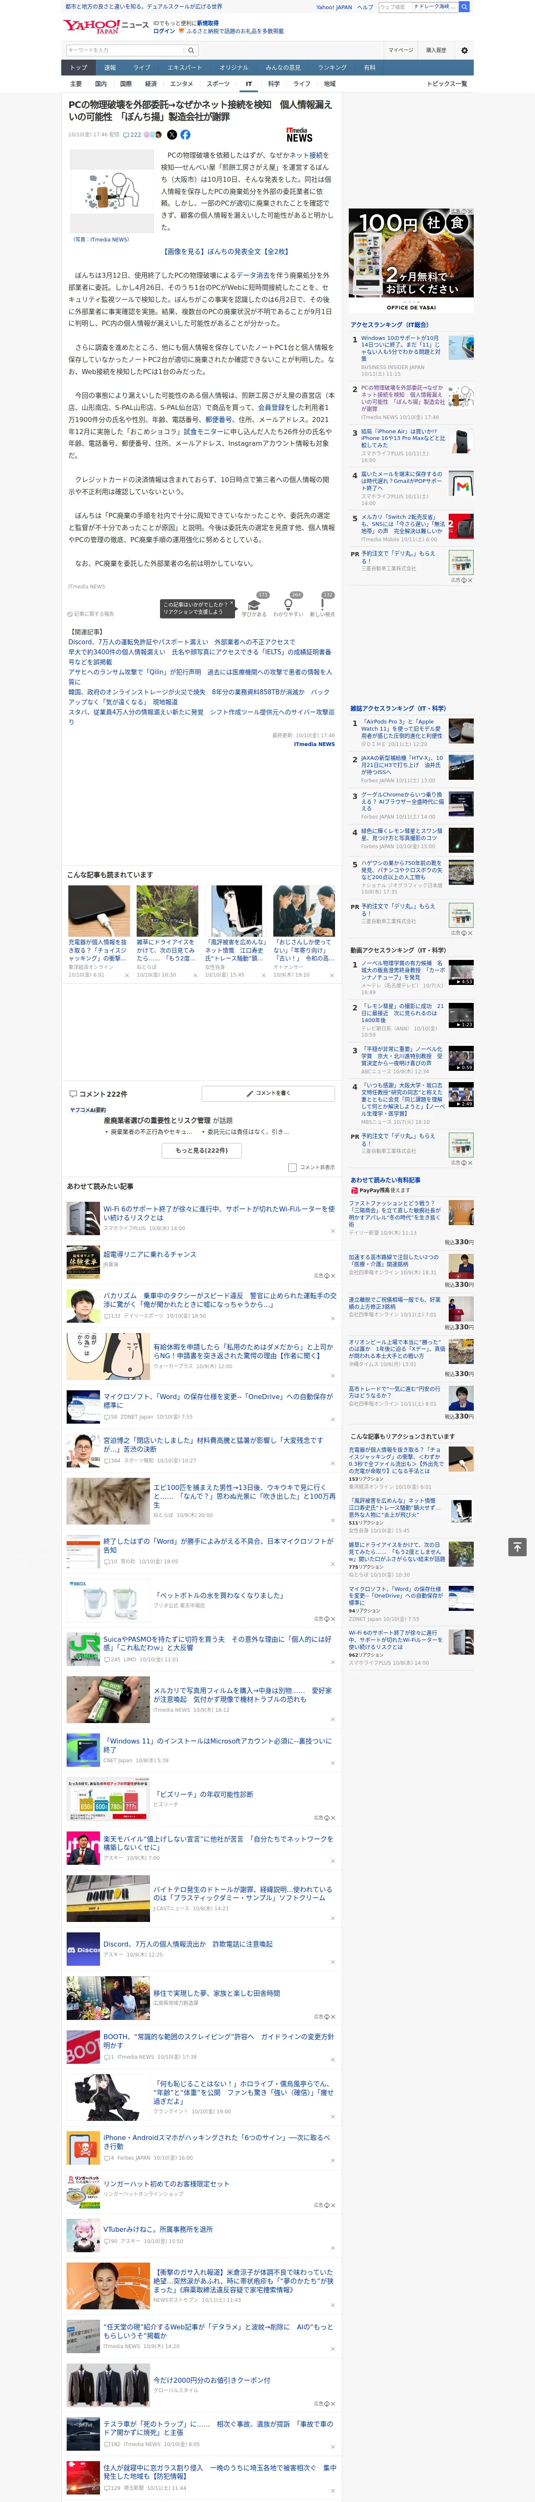This screenshot has width=535, height=2502.
Task: Click the comment bubble icon showing 222
Action: pos(132,135)
